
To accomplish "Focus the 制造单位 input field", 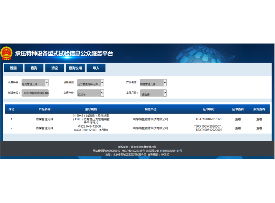I will coord(35,93).
